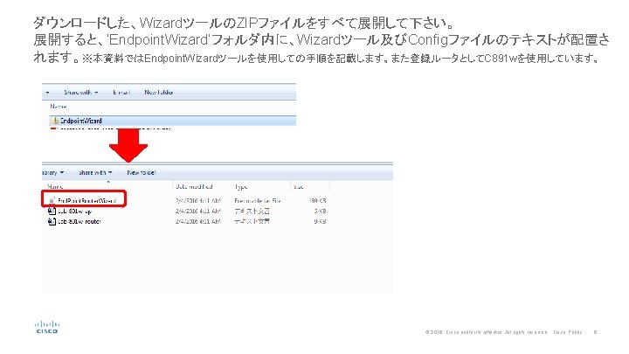Sort by 'Date modified' column header
This screenshot has height=354, width=629.
[194, 187]
